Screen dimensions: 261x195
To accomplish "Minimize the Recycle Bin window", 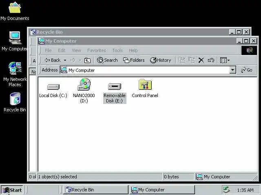I will point(232,32).
